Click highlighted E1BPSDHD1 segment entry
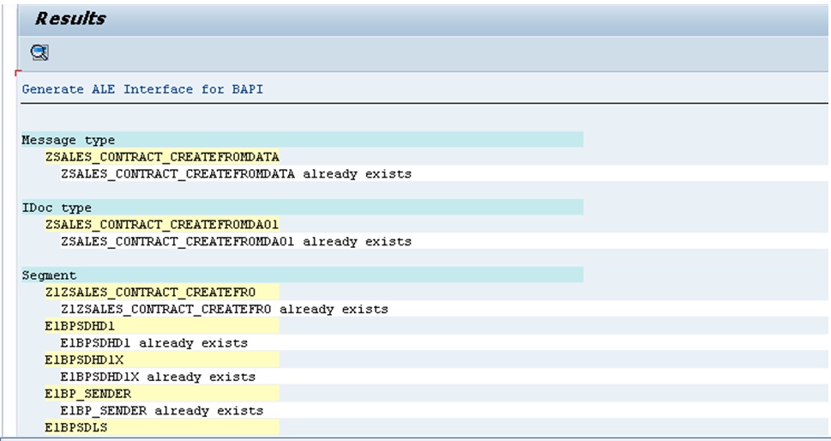 pyautogui.click(x=162, y=326)
